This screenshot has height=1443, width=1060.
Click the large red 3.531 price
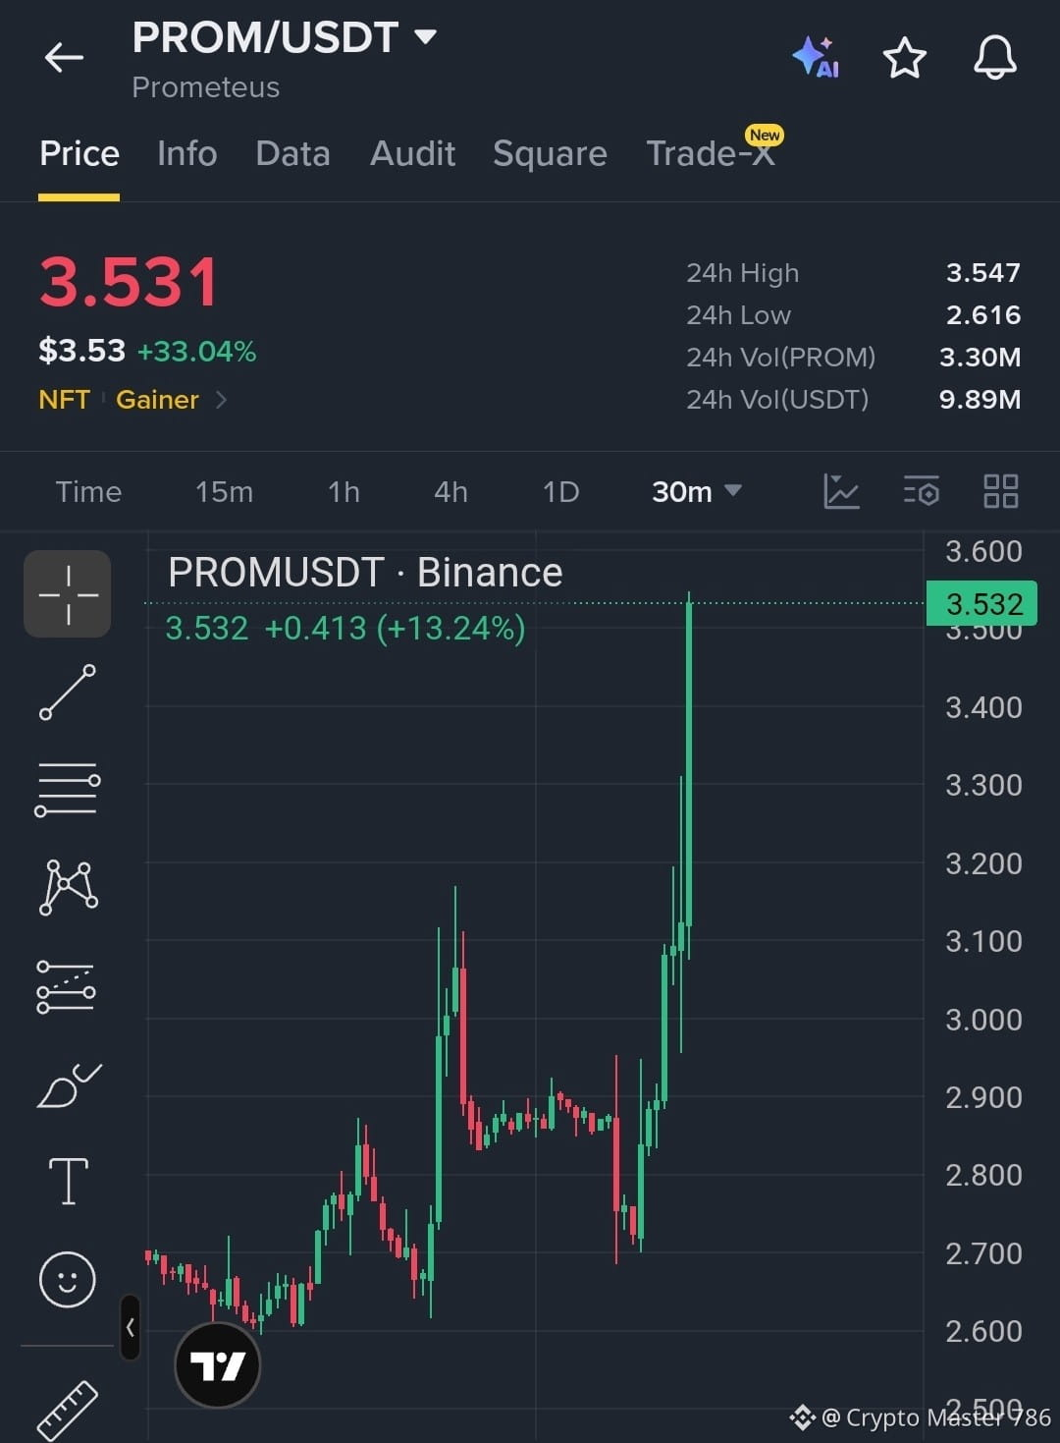(129, 282)
